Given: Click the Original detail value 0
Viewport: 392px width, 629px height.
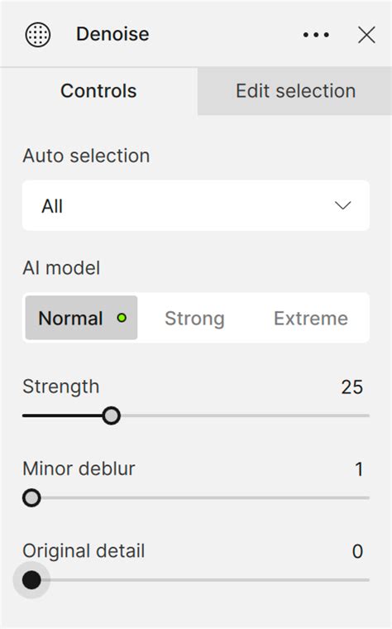Looking at the screenshot, I should (x=357, y=551).
